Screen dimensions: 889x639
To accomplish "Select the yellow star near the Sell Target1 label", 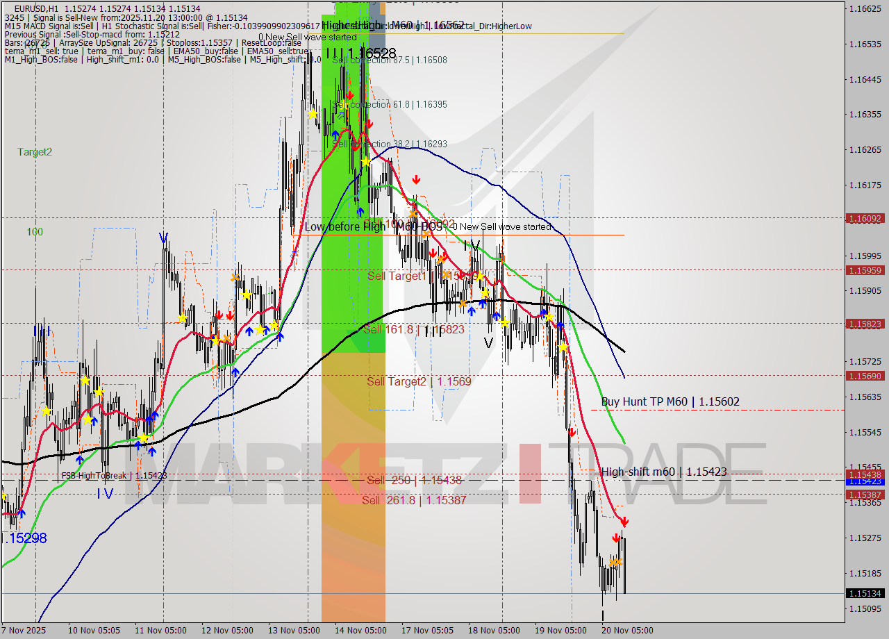I will (479, 276).
